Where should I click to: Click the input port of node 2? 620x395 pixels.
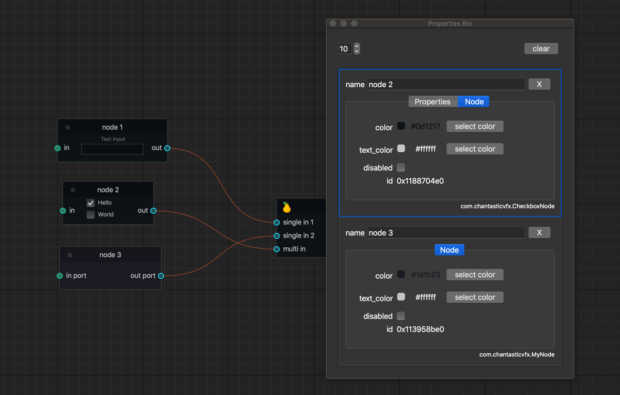pos(63,211)
